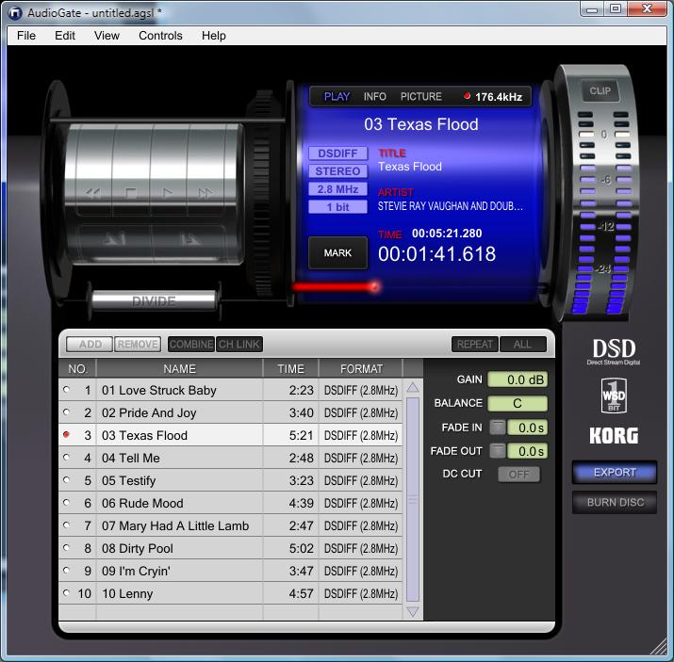Select radio for 03 Texas Flood

click(66, 434)
